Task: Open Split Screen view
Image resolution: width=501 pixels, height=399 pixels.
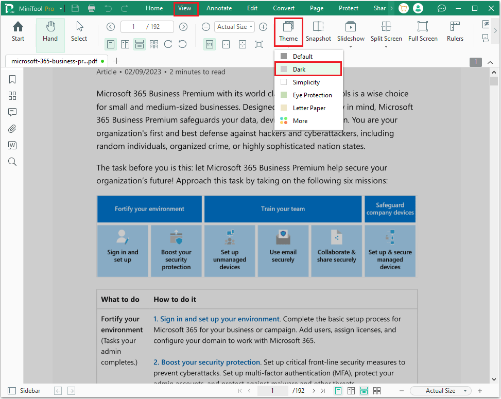Action: pos(386,31)
